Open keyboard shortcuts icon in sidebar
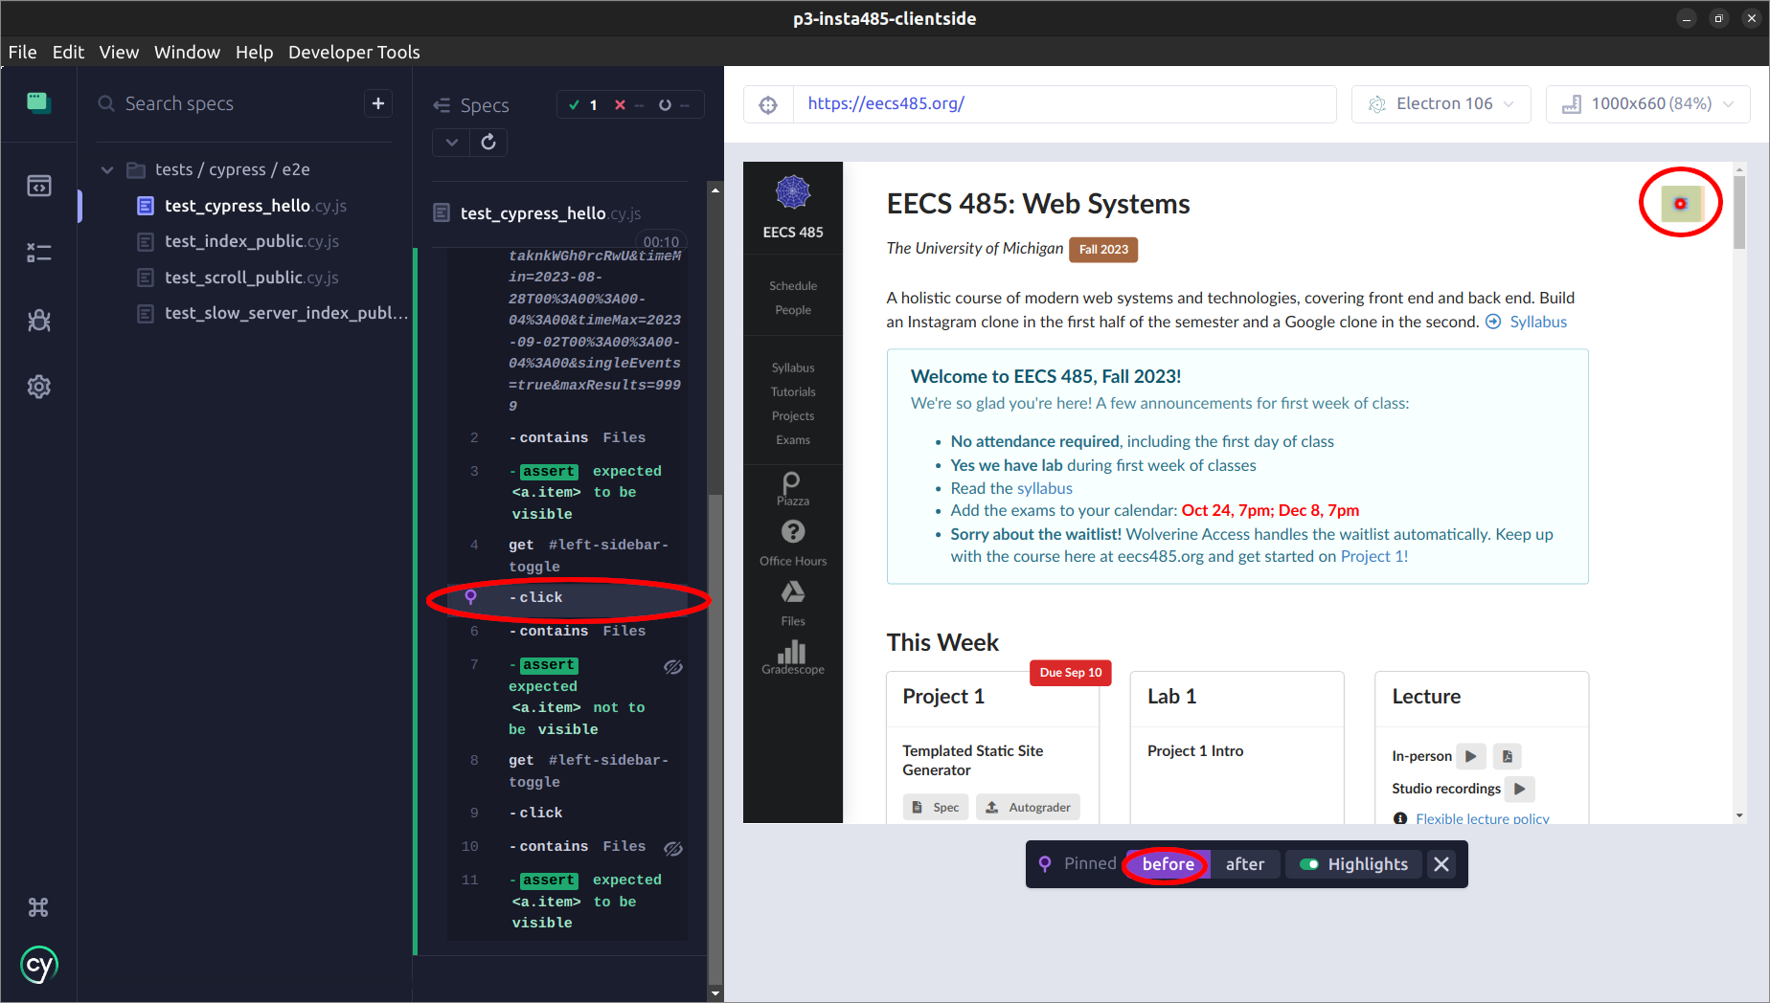Screen dimensions: 1770x1003 [x=38, y=907]
